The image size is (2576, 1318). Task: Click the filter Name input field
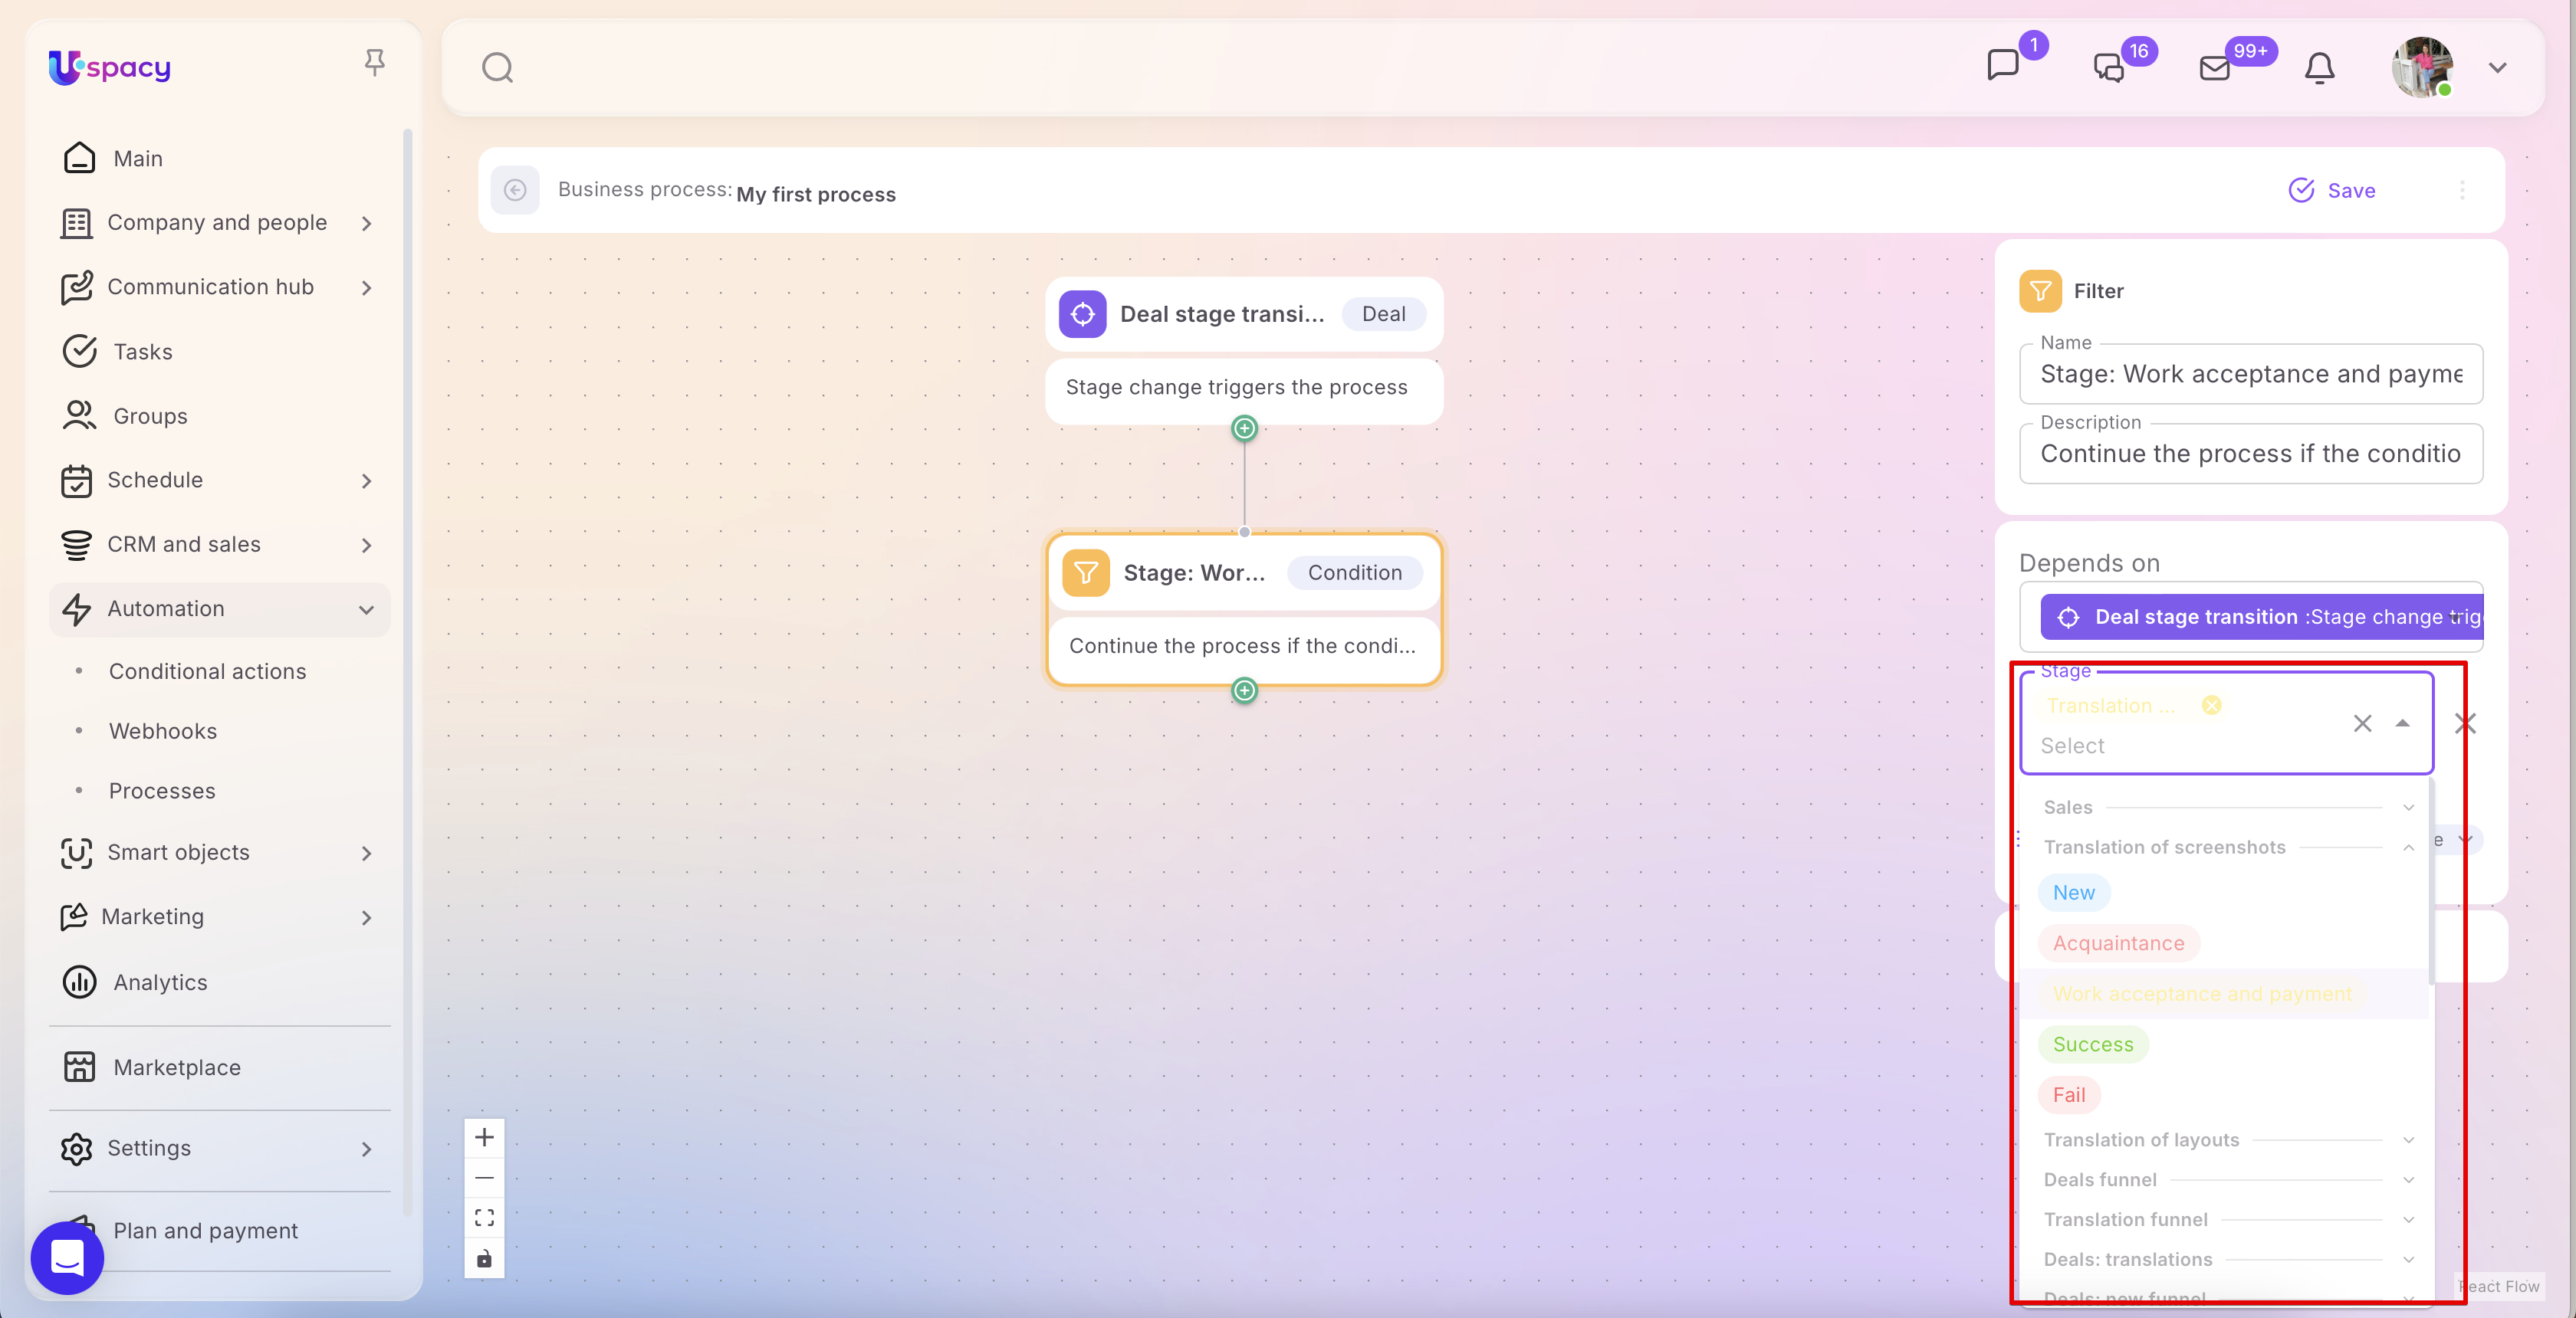pyautogui.click(x=2250, y=374)
